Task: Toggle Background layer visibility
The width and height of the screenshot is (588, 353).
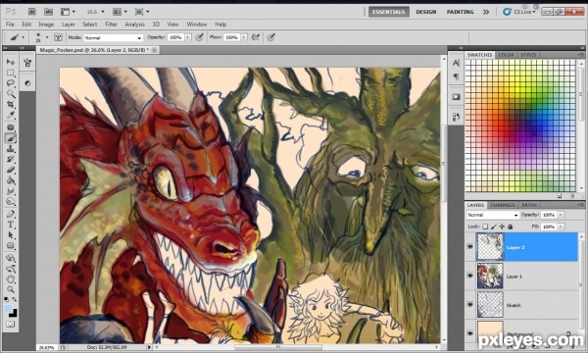Action: pos(469,332)
